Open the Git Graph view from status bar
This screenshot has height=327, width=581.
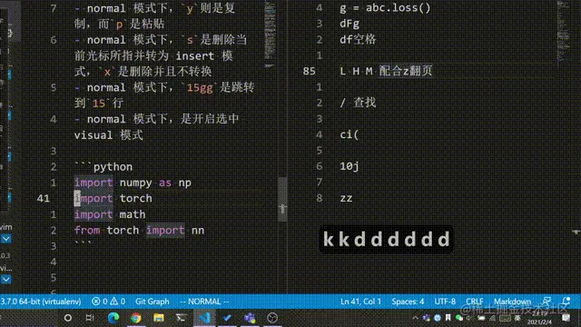click(152, 302)
